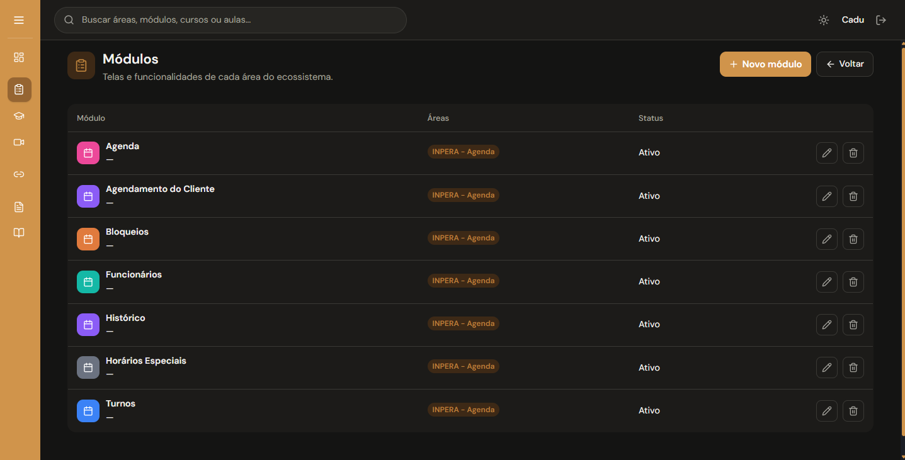905x460 pixels.
Task: Click the Horários Especiais module name
Action: point(146,361)
